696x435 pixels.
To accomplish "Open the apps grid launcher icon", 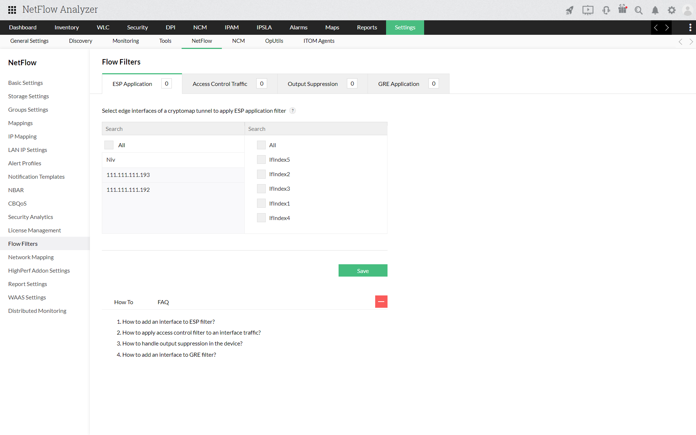I will 12,10.
